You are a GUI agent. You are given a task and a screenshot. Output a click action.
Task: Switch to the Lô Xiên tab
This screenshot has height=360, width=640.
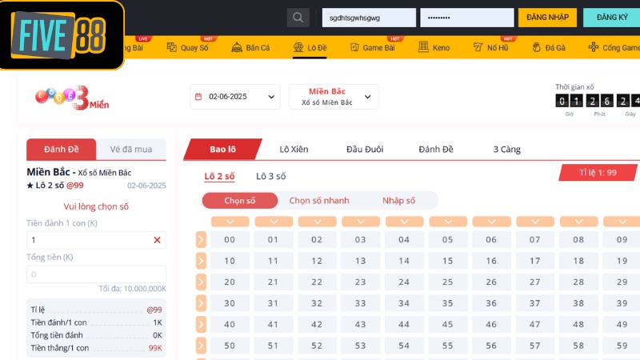tap(294, 150)
